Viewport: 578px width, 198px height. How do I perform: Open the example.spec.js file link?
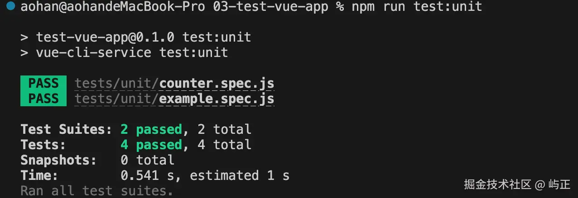click(x=217, y=99)
